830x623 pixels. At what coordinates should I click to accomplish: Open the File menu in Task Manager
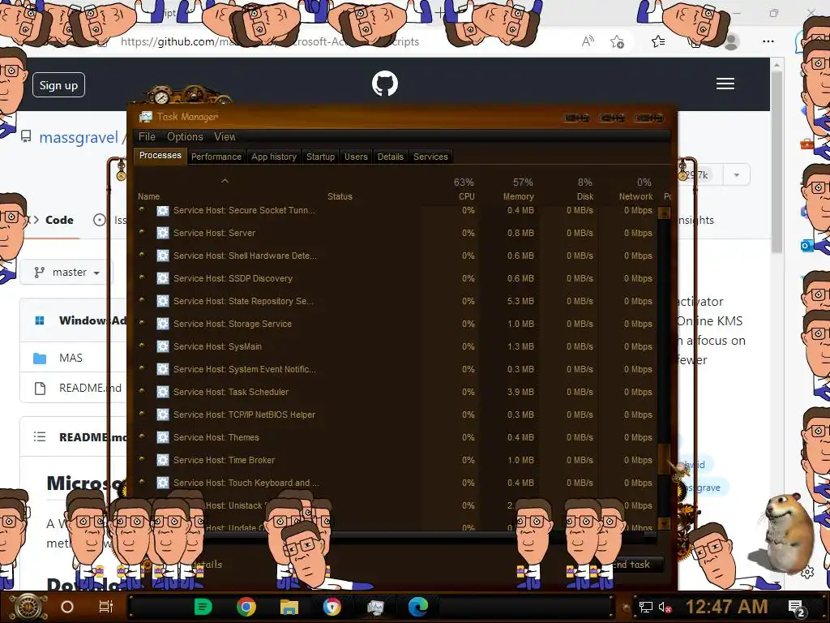[147, 136]
